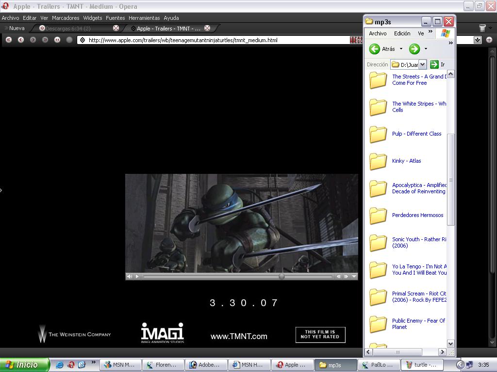Expand hidden menus chevron in mp3s window
The image size is (497, 372).
pyautogui.click(x=430, y=31)
